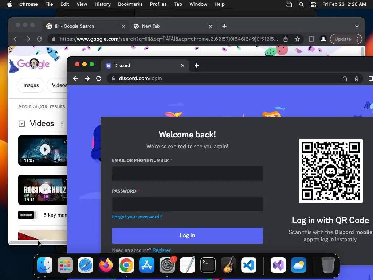Open Terminal from the dock
This screenshot has height=280, width=373.
pos(208,265)
